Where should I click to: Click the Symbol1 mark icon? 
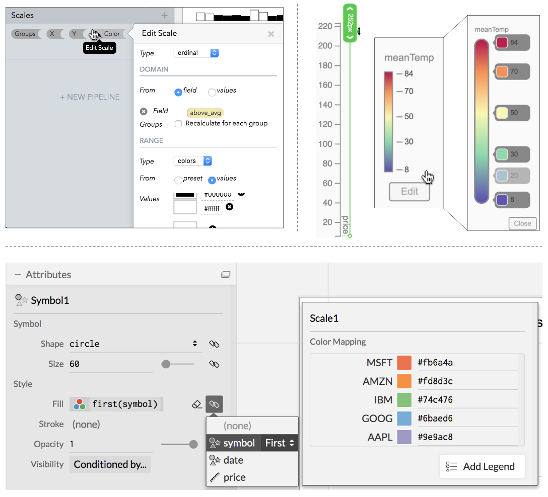(x=21, y=300)
